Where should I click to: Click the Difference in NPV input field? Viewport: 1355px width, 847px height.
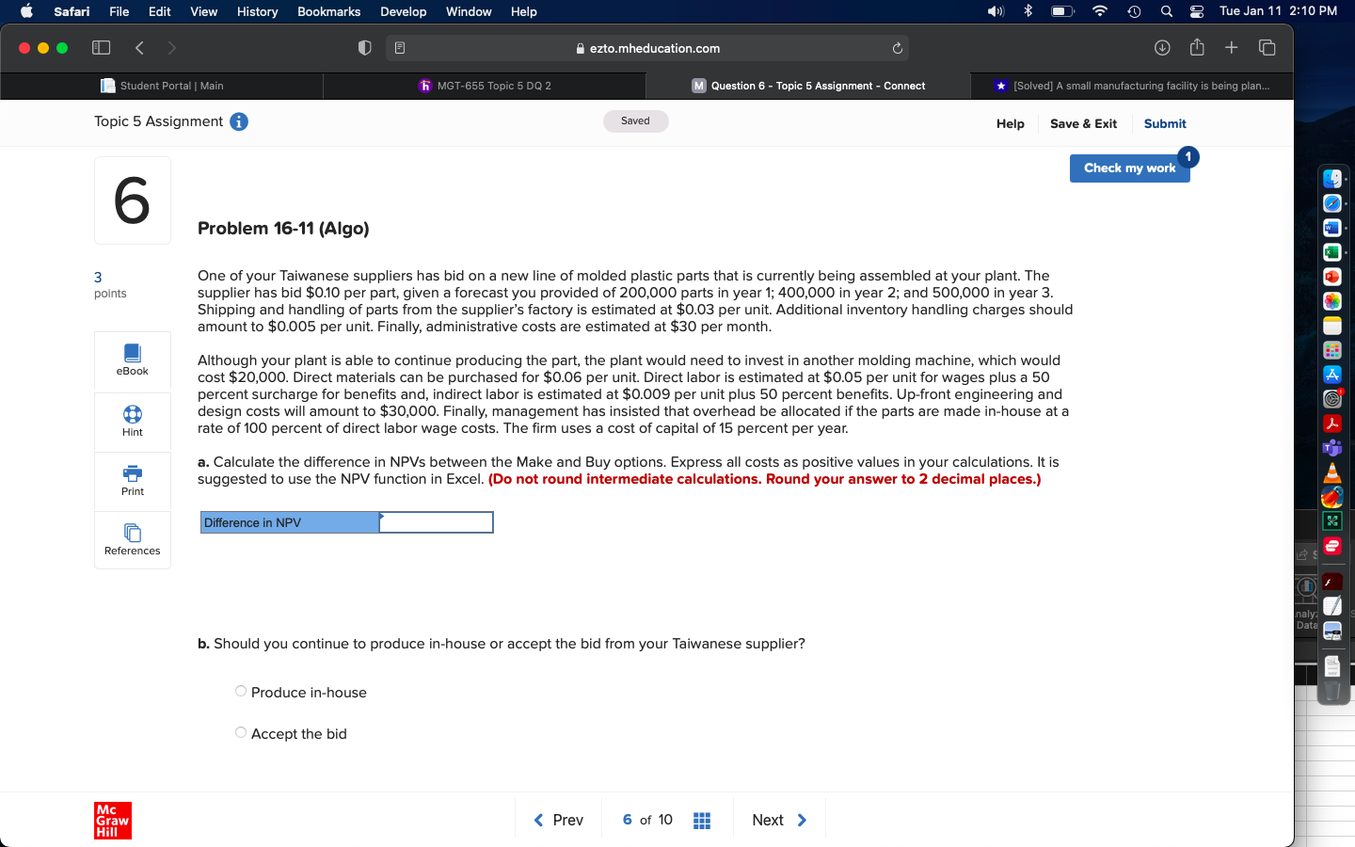tap(436, 522)
